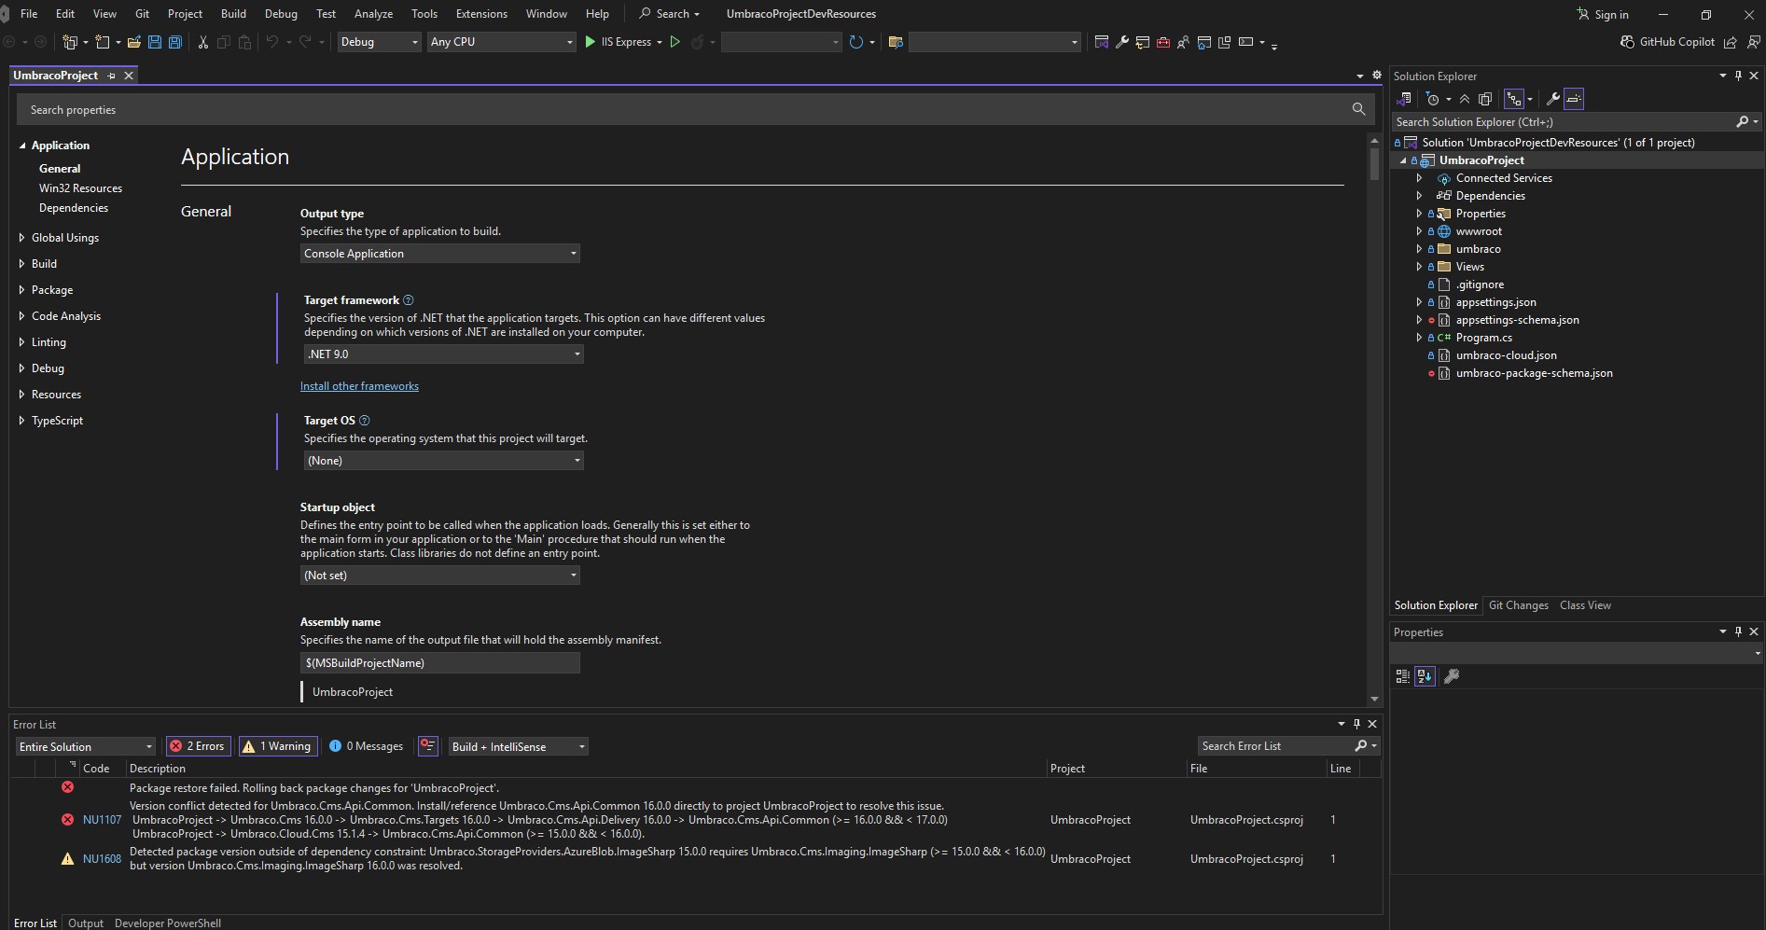Screen dimensions: 1766x930
Task: Collapse all items in Solution Explorer
Action: pos(1465,99)
